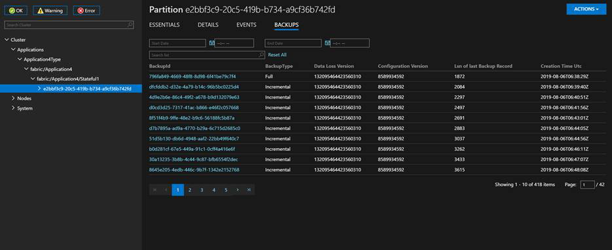This screenshot has height=250, width=612.
Task: Collapse the fabric:/Application4 tree node
Action: 27,69
